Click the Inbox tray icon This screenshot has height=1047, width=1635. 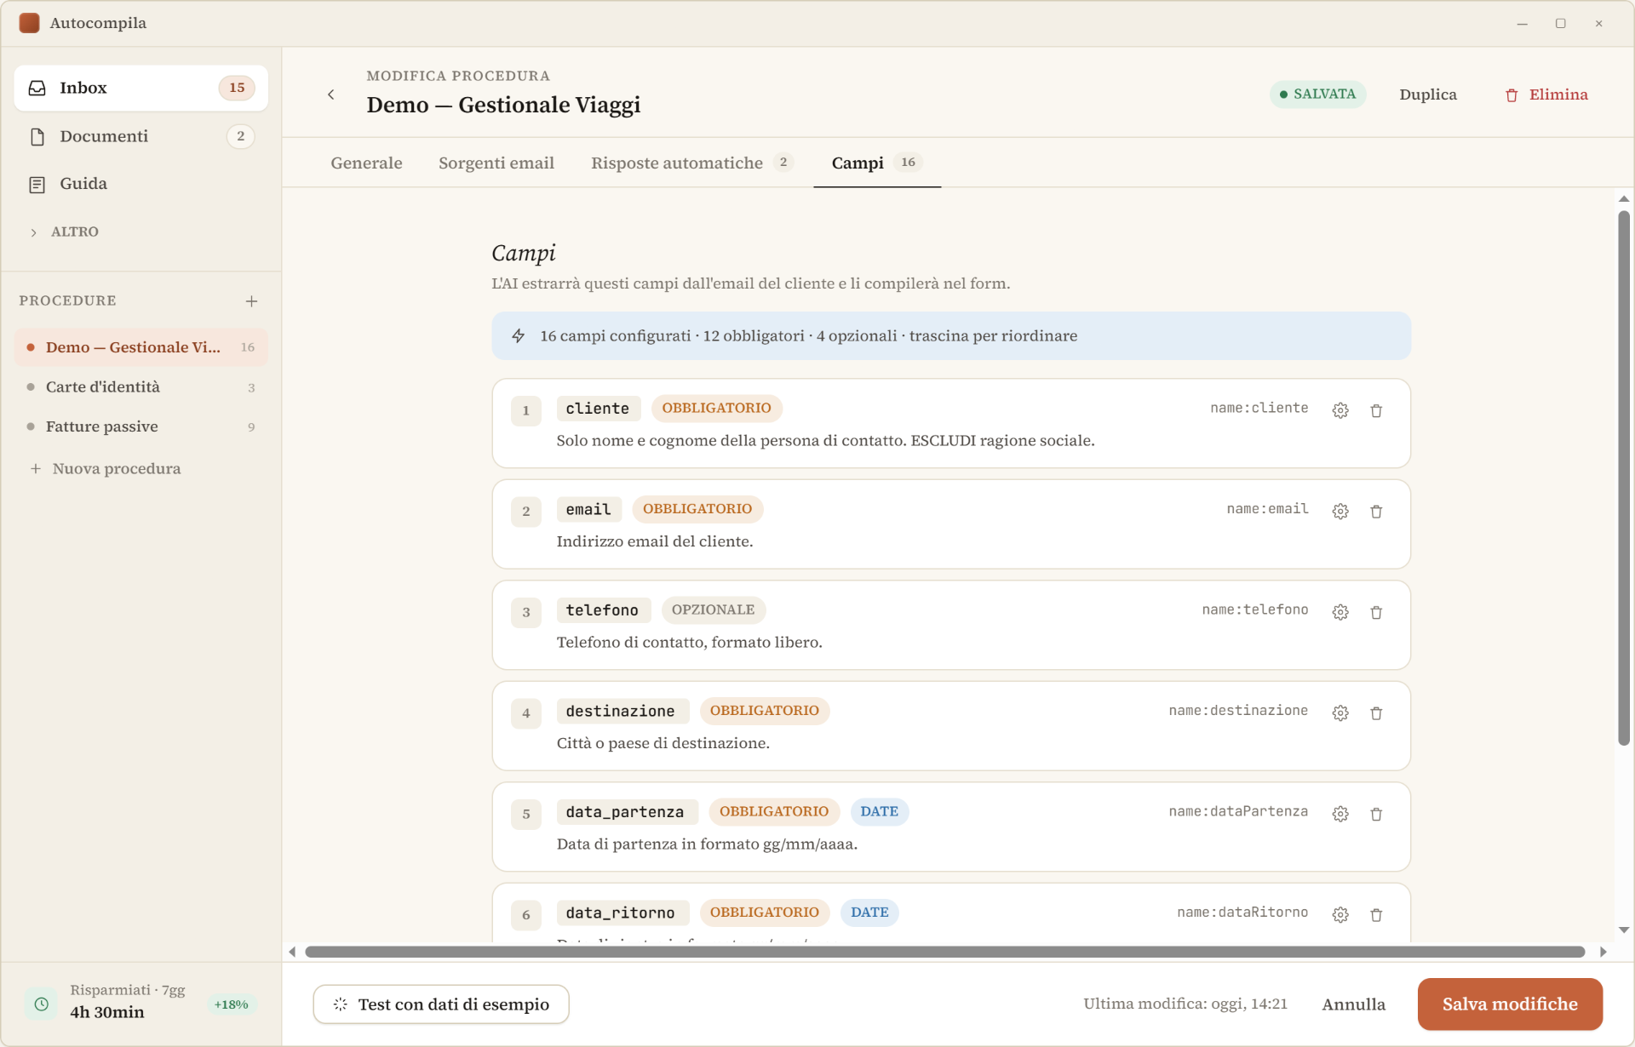[37, 88]
